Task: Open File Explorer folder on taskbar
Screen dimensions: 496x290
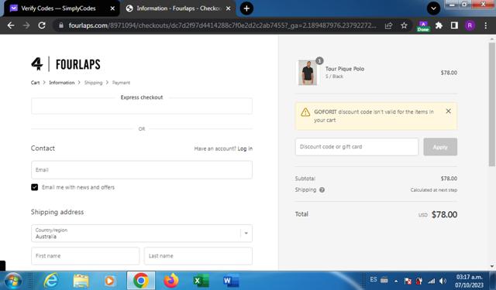Action: point(81,281)
